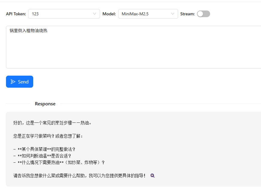
Task: Click the 某个具体菜谱 bullet line
Action: coord(44,149)
